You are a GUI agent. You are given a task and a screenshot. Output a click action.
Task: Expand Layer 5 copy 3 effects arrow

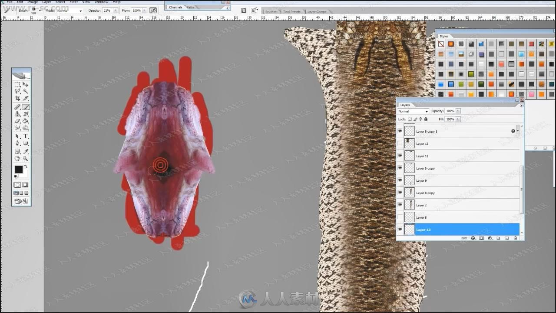click(518, 131)
